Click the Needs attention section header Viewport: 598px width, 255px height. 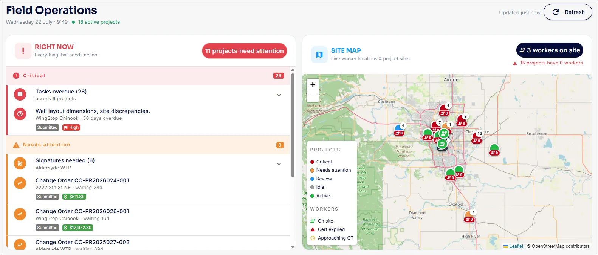coord(148,145)
